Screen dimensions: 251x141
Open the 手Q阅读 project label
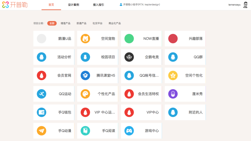[x=109, y=131]
